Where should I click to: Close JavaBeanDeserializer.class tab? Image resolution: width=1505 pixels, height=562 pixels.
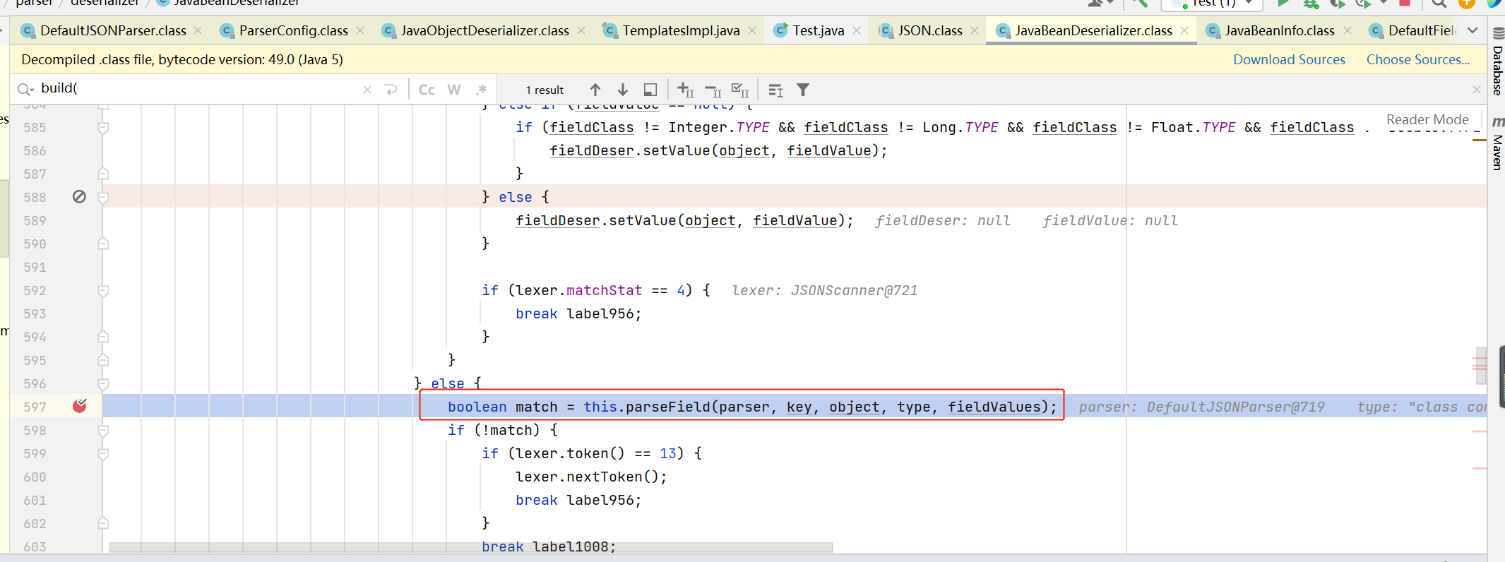pyautogui.click(x=1184, y=30)
